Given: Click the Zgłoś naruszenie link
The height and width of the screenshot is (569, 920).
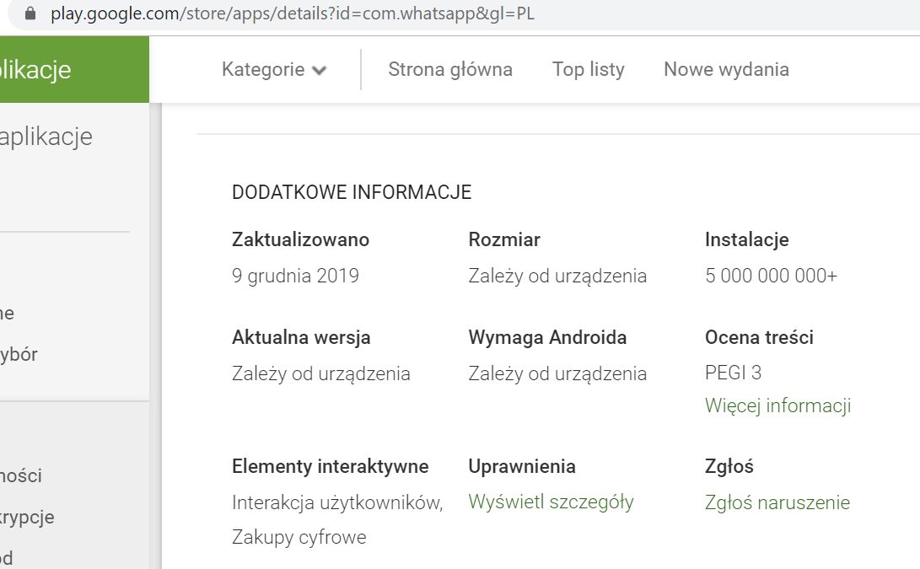Looking at the screenshot, I should (777, 502).
